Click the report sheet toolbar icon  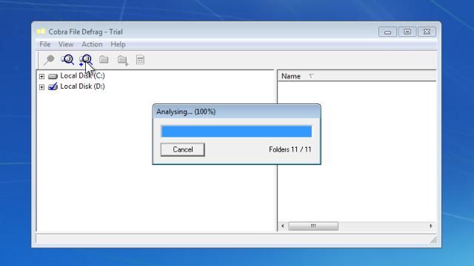click(140, 60)
